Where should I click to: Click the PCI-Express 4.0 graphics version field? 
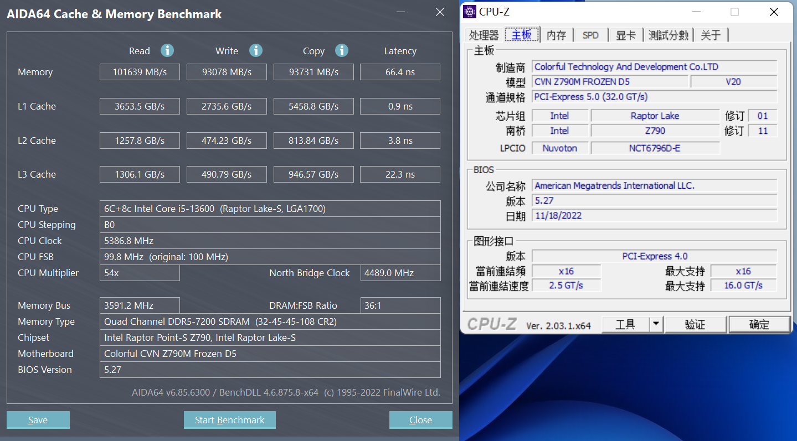pos(655,256)
